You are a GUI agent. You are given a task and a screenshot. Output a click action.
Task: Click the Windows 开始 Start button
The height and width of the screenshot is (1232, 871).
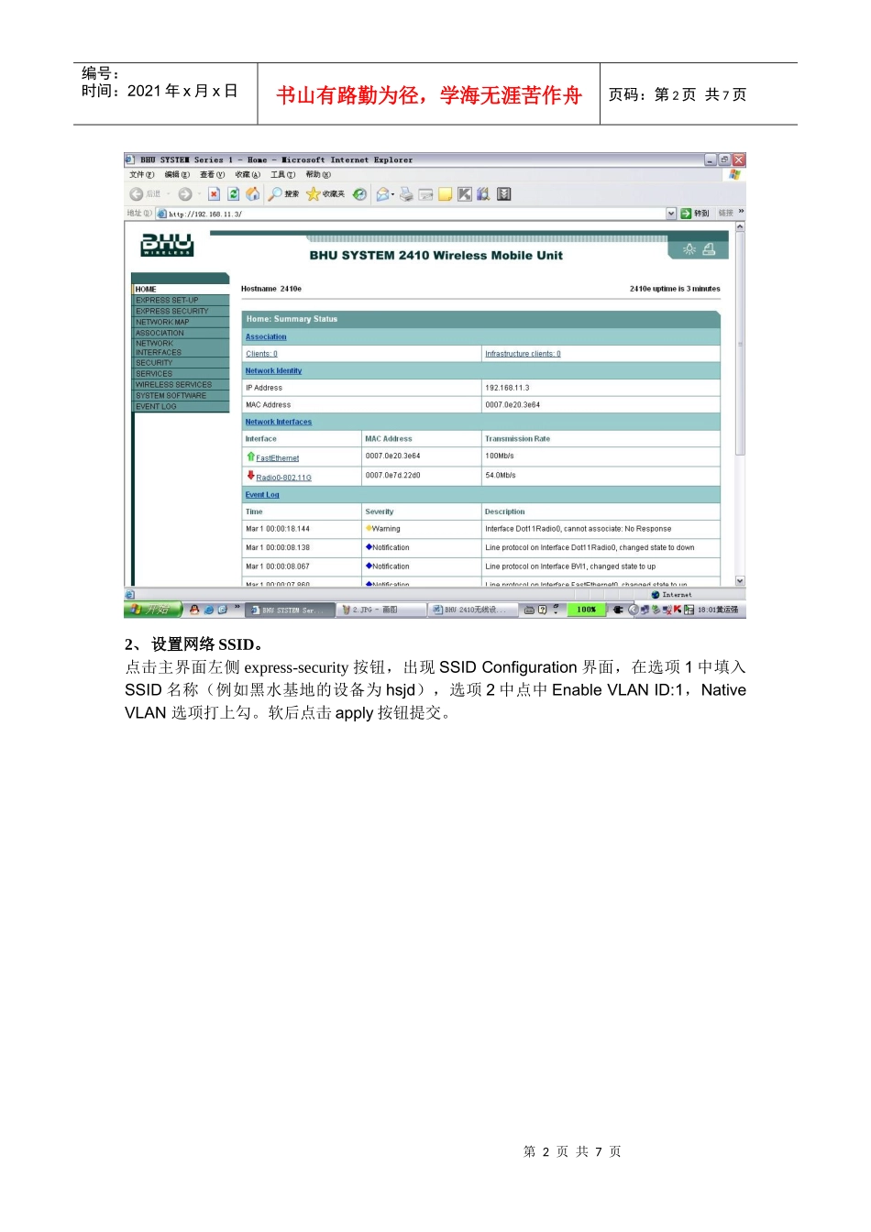(x=153, y=610)
